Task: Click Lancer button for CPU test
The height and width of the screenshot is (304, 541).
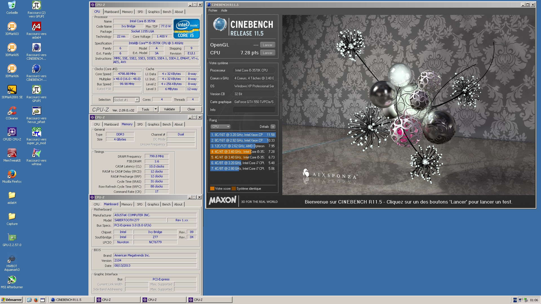Action: (267, 53)
